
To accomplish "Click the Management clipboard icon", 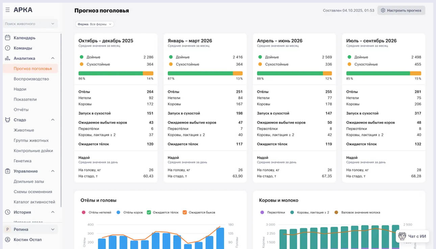I will 7,171.
